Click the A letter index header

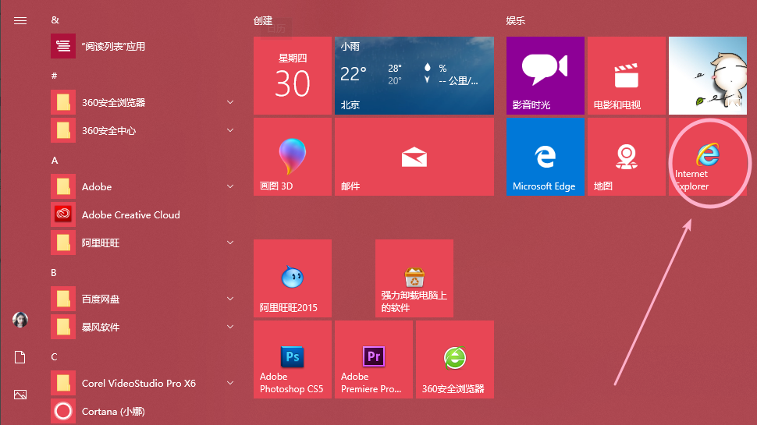55,160
